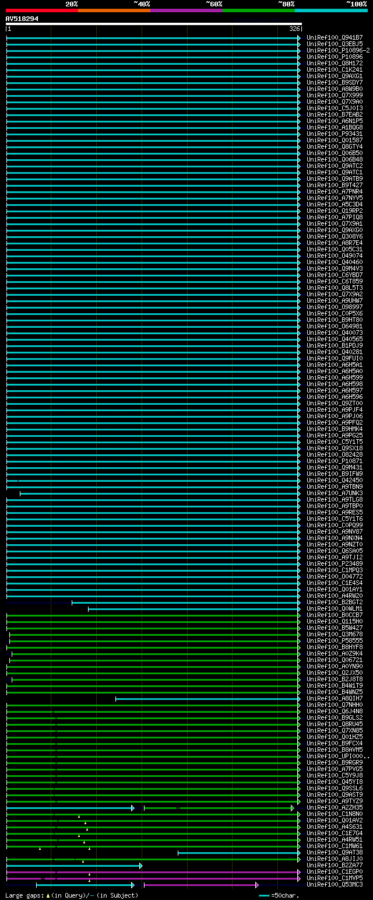Image resolution: width=373 pixels, height=900 pixels.
Task: Select the UniRef100_B2BGT2 label
Action: click(335, 602)
